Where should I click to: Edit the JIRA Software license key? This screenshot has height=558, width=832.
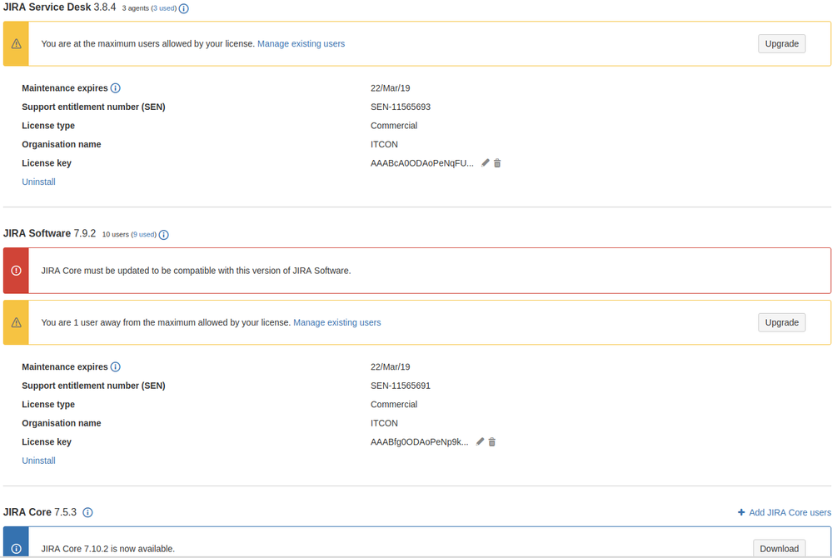coord(480,442)
